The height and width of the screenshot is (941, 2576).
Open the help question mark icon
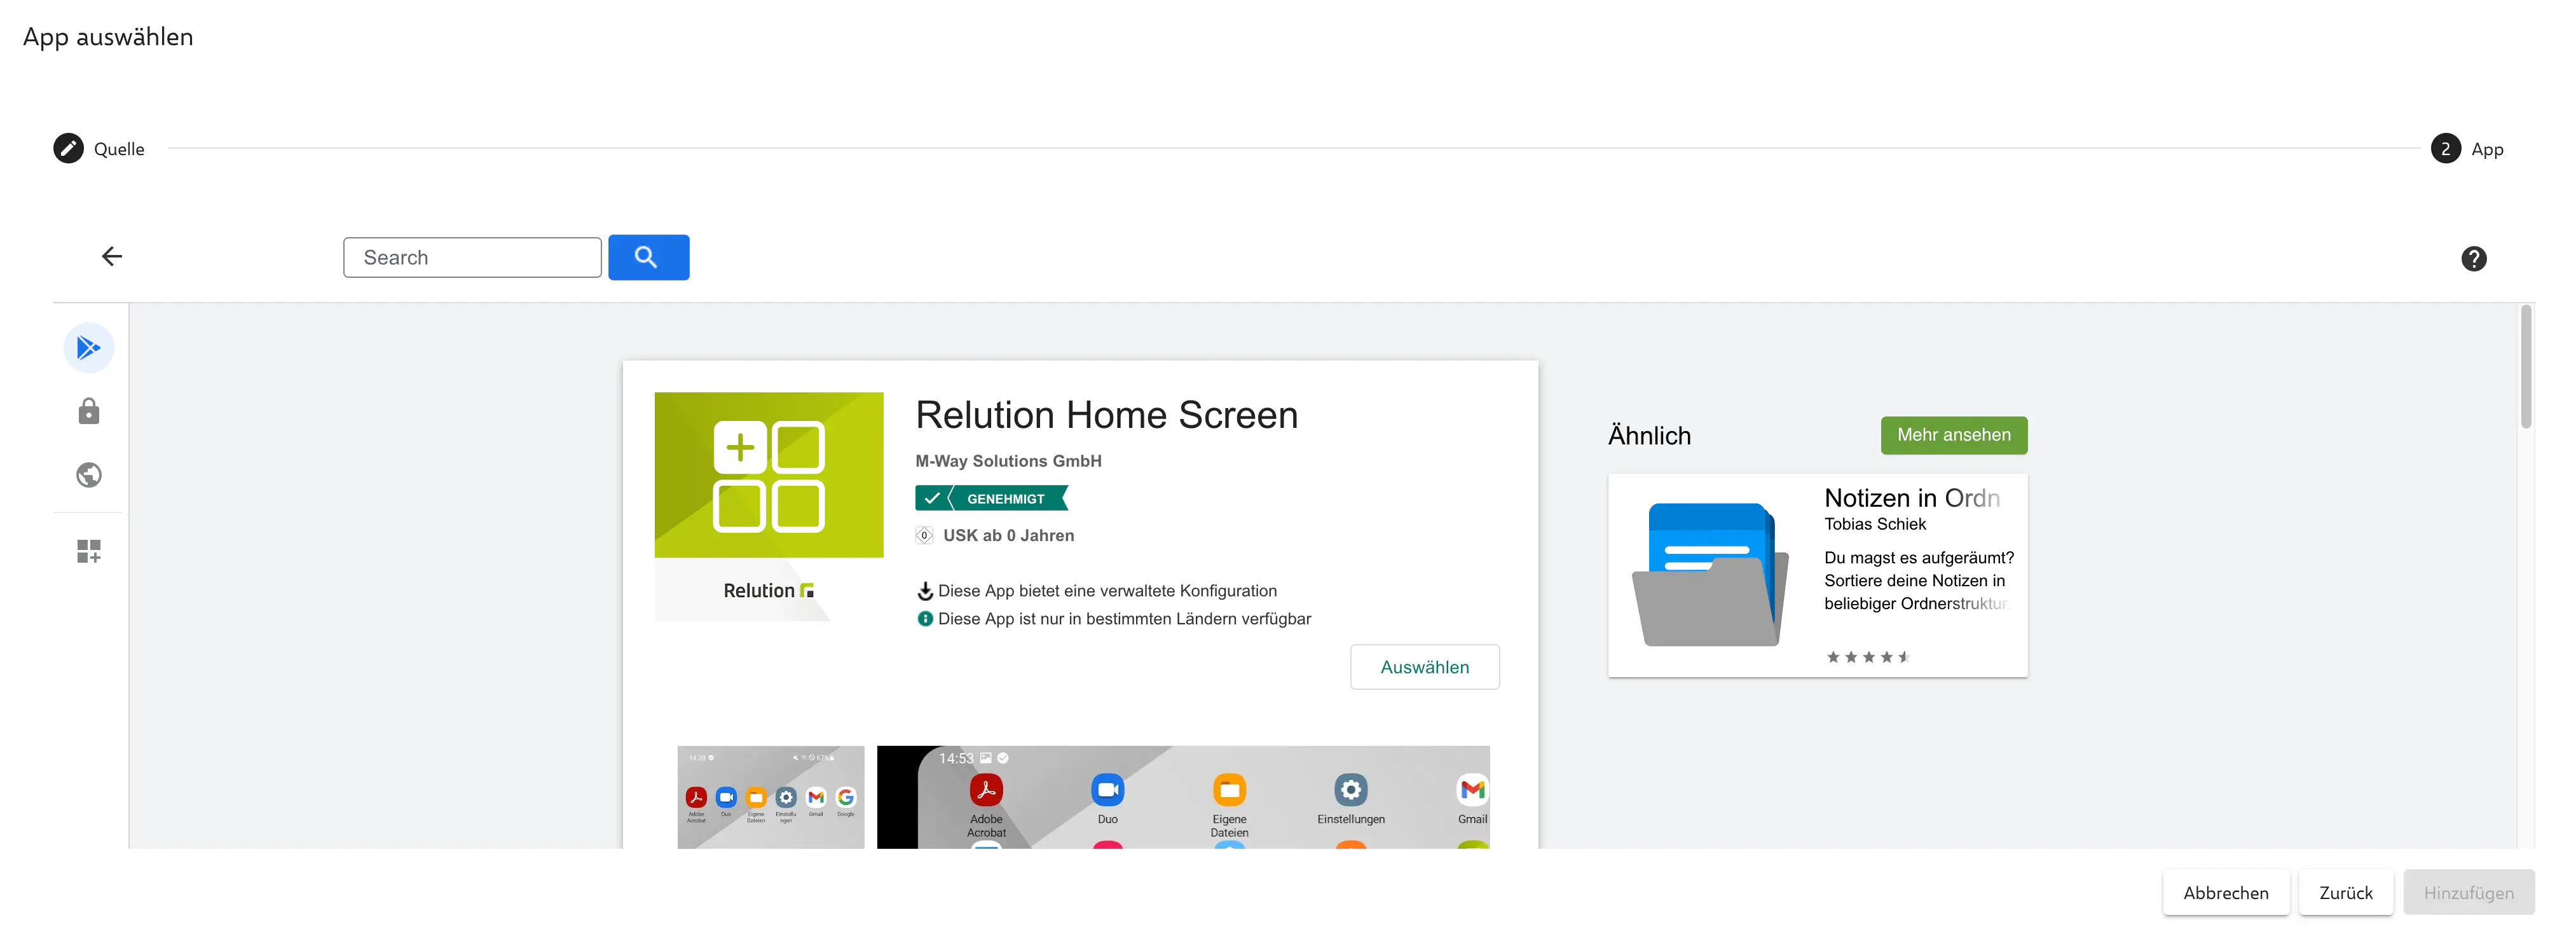(2473, 259)
